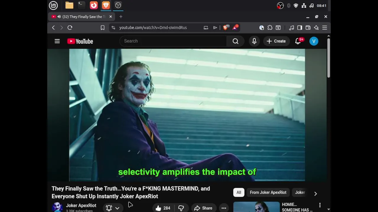Screen dimensions: 378x212
Task: Click the send-arrow icon in address bar
Action: point(215,28)
